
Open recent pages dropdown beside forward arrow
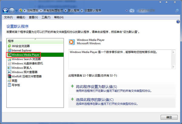pos(16,11)
